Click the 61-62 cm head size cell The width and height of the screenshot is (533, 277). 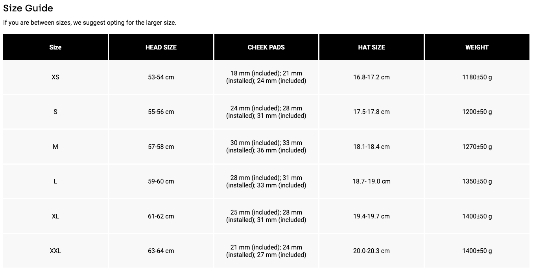[x=161, y=216]
